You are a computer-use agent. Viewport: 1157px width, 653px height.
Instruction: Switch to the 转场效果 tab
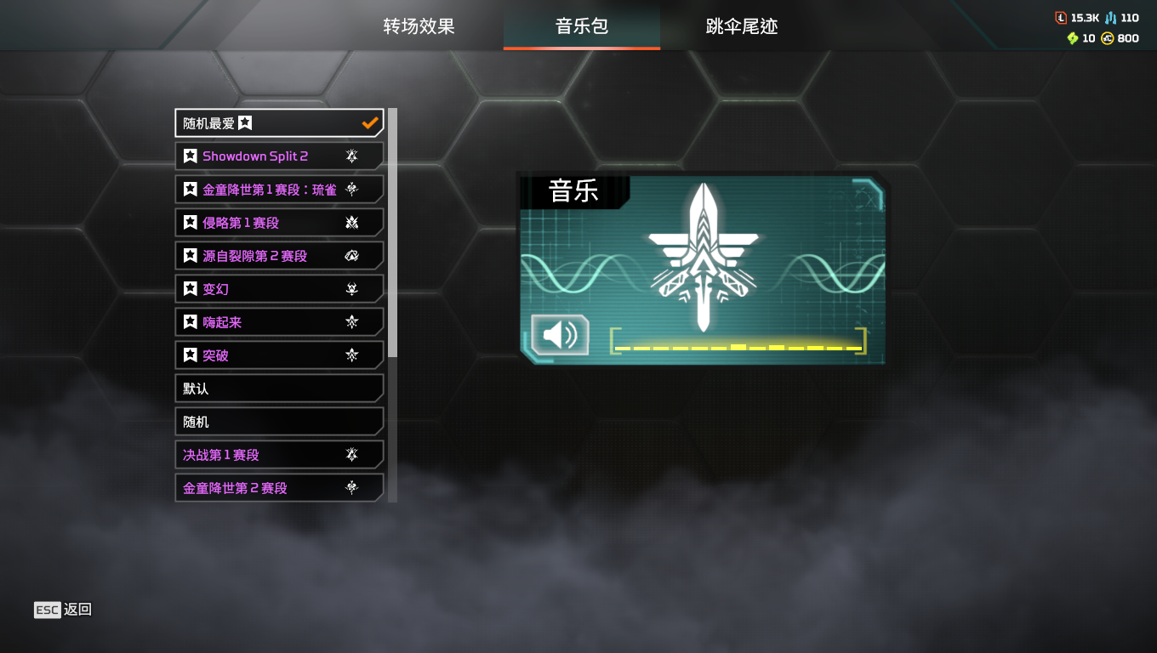tap(419, 26)
